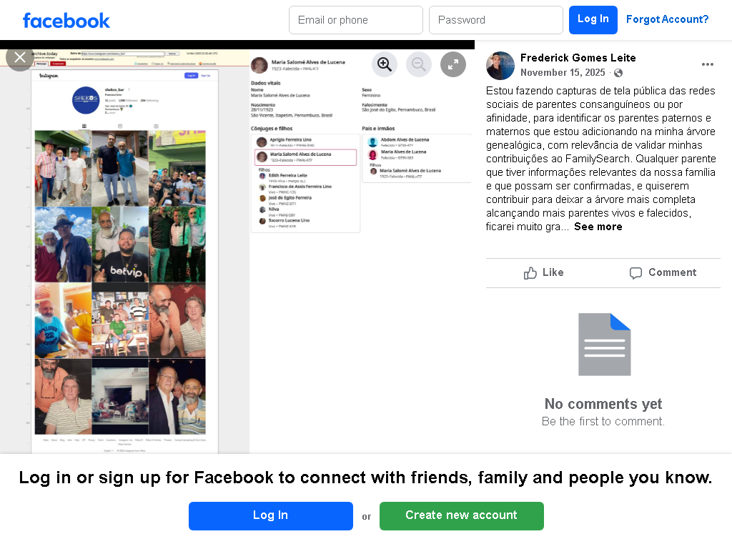Click the zoom in magnifier icon
Screen dimensions: 732x549
384,64
